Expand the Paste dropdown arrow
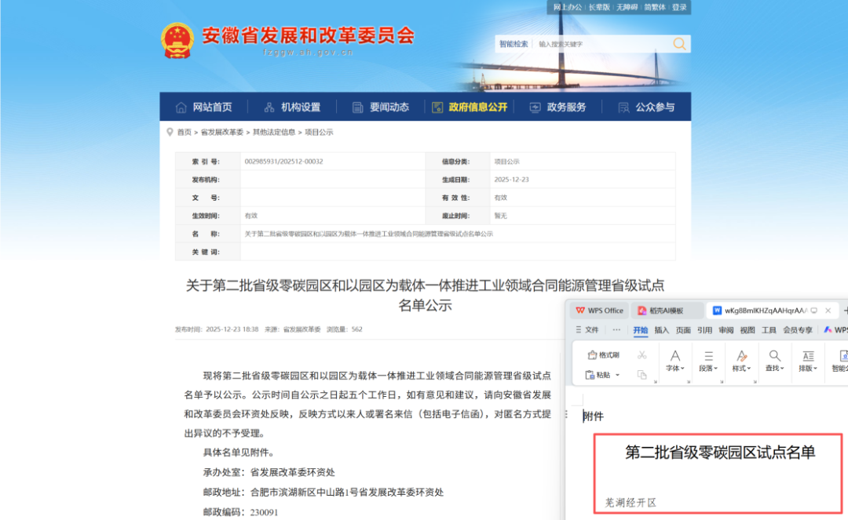 coord(619,375)
